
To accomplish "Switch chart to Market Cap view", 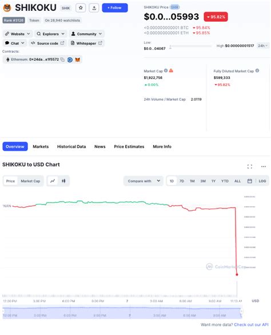I will 30,181.
